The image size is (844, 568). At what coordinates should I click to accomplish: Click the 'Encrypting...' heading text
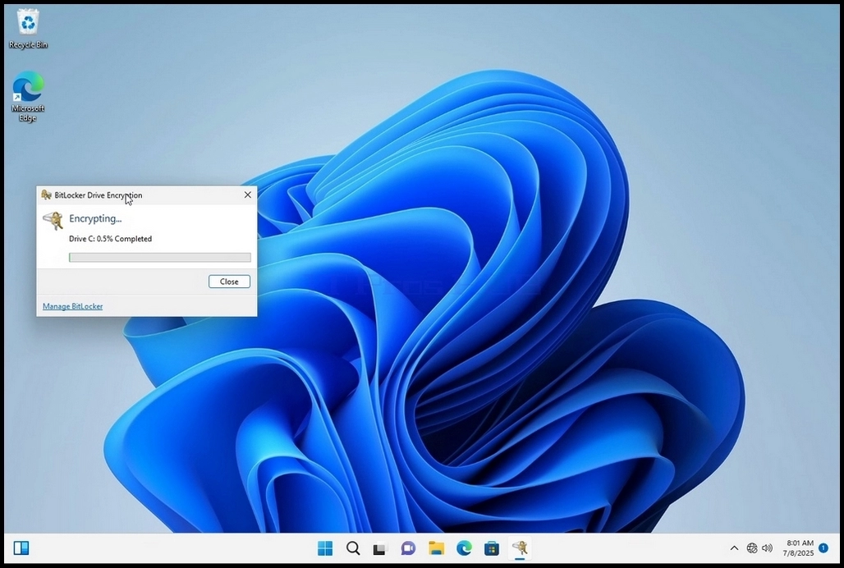pyautogui.click(x=95, y=218)
